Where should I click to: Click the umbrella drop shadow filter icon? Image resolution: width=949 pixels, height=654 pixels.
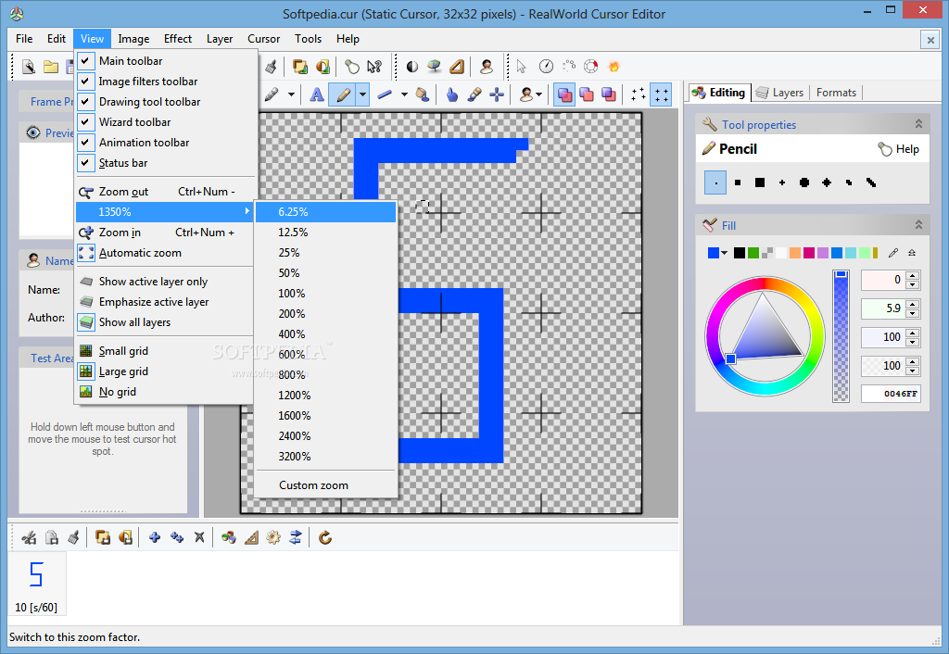pyautogui.click(x=434, y=67)
